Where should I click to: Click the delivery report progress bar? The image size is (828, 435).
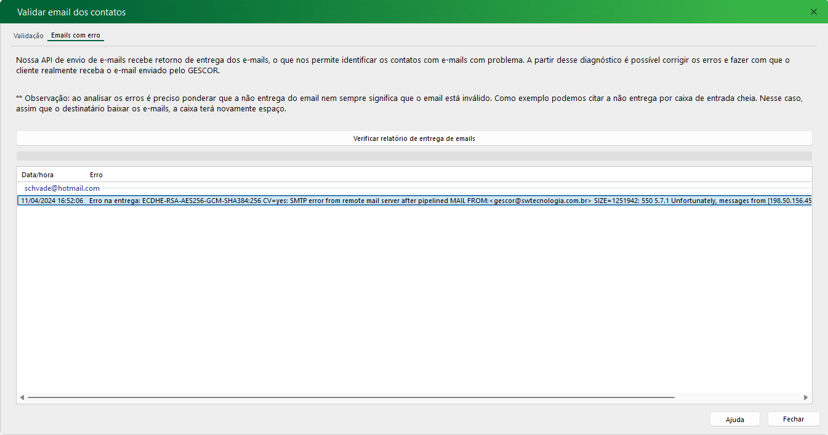click(x=414, y=156)
